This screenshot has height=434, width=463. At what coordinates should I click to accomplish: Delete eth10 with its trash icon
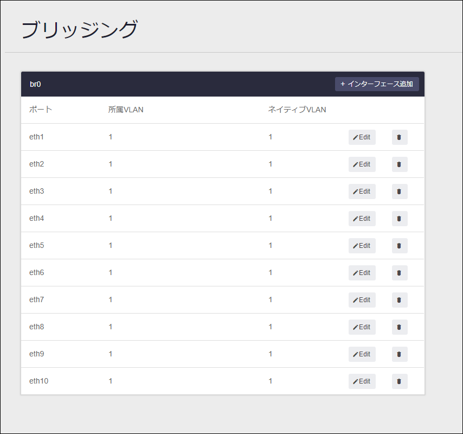click(x=400, y=381)
